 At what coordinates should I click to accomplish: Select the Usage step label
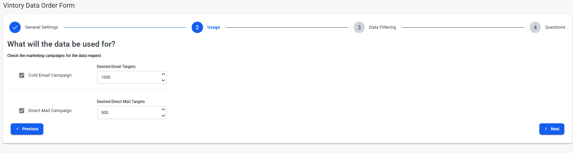tap(214, 27)
